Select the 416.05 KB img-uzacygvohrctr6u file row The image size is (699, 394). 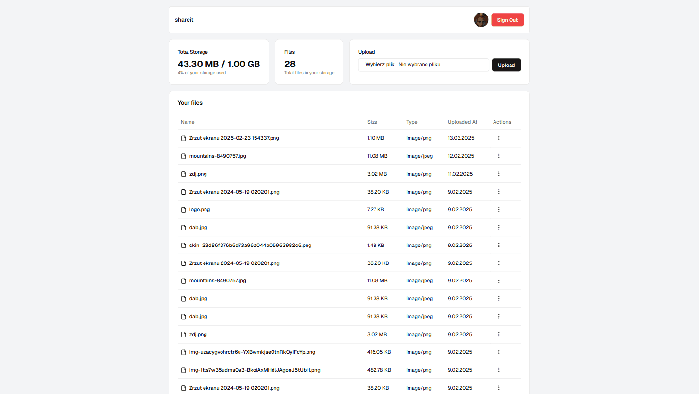tap(252, 352)
